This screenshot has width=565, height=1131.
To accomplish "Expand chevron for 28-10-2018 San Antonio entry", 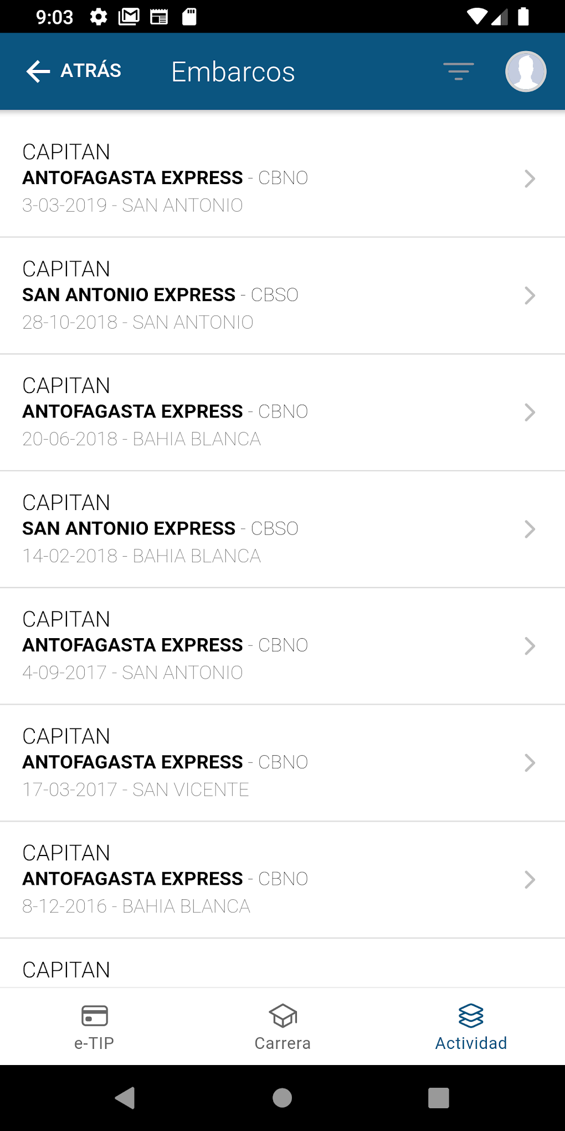I will point(530,296).
